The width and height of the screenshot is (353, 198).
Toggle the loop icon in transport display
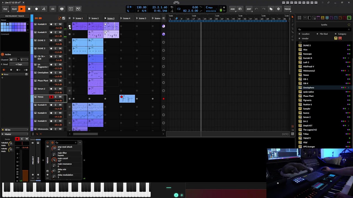point(179,9)
